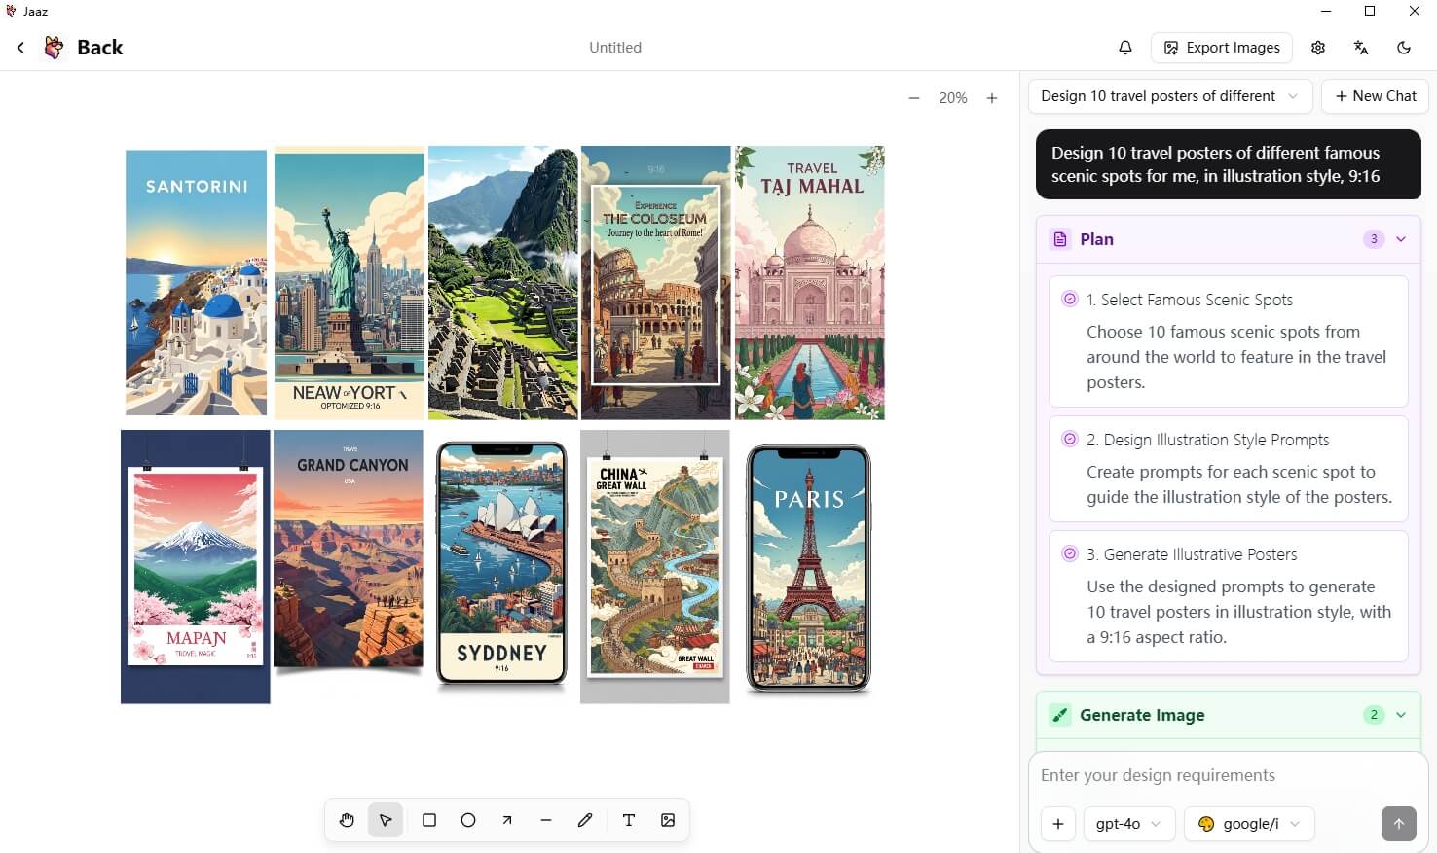
Task: Select the Arrow drawing tool
Action: (507, 820)
